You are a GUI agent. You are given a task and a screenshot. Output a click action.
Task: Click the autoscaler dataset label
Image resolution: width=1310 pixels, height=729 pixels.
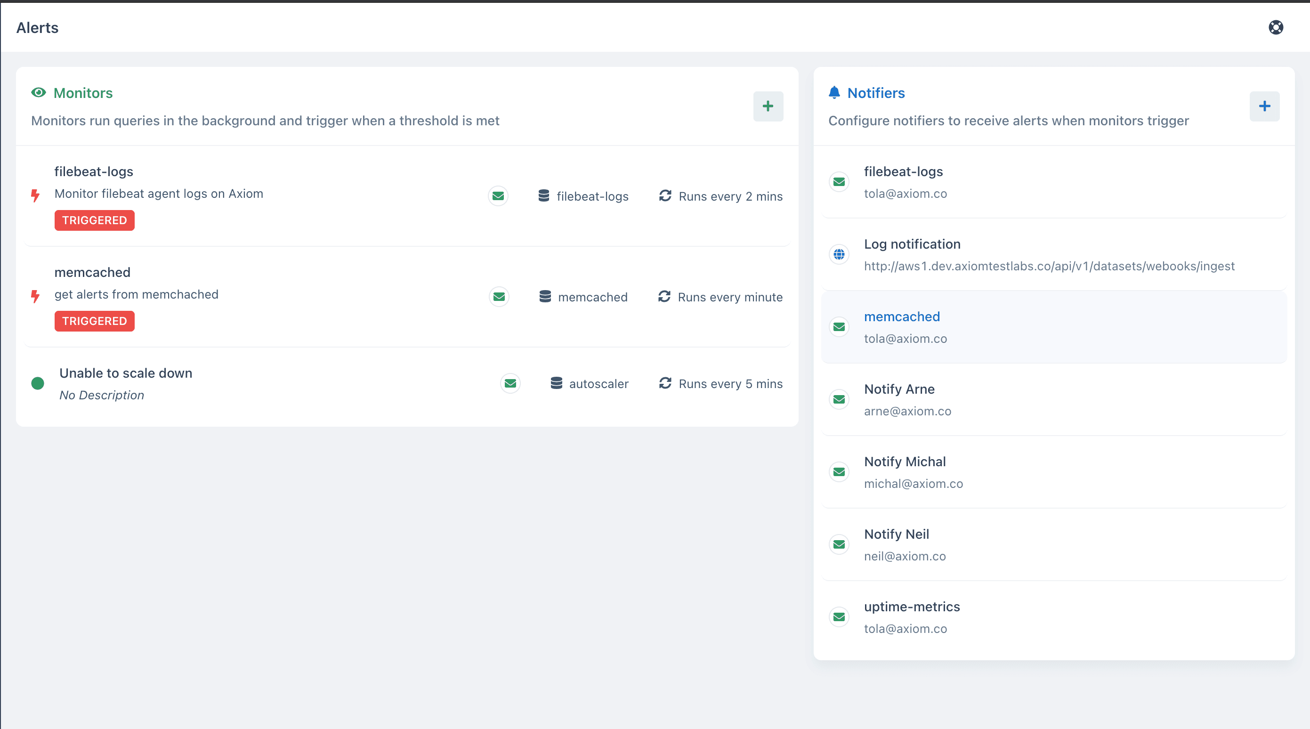pyautogui.click(x=598, y=384)
